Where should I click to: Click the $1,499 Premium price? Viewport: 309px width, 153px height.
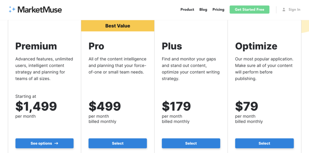pos(36,107)
